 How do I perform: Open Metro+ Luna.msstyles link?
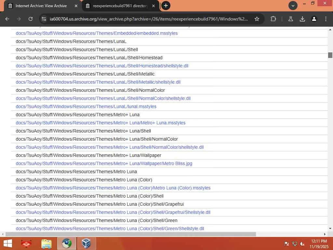click(x=100, y=123)
